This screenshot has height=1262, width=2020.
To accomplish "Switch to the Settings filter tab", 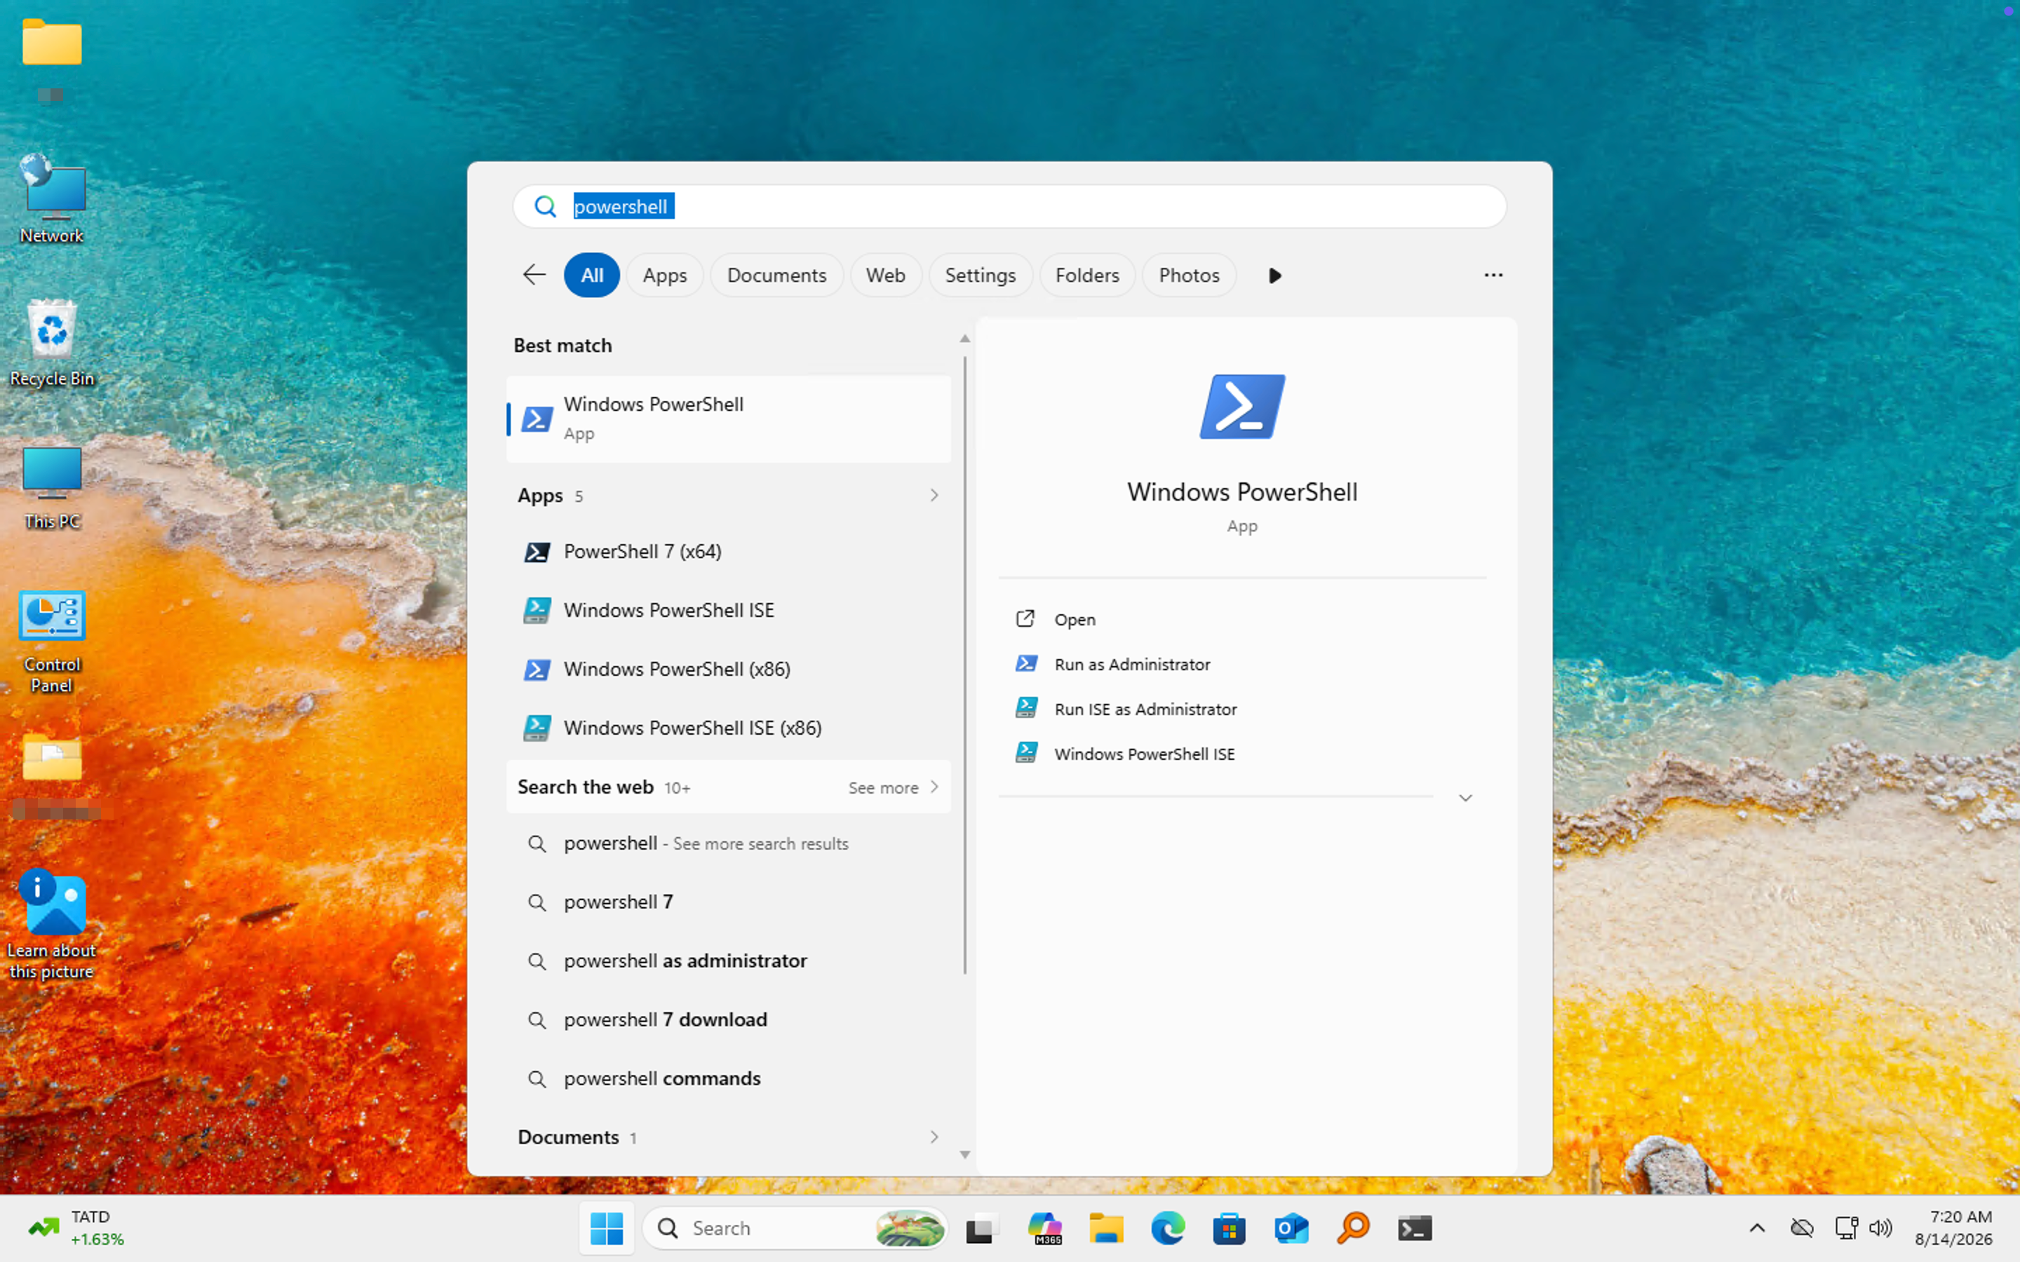I will 980,275.
